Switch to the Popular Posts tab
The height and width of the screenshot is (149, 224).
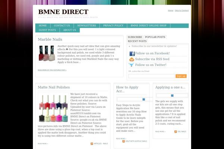coord(155,37)
